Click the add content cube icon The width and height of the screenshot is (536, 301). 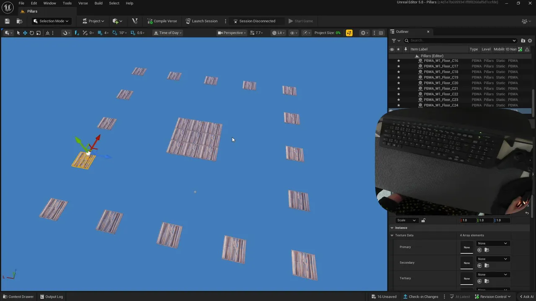[117, 21]
